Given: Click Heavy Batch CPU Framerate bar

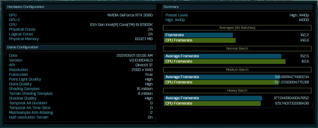Looking at the screenshot, I should tap(212, 103).
